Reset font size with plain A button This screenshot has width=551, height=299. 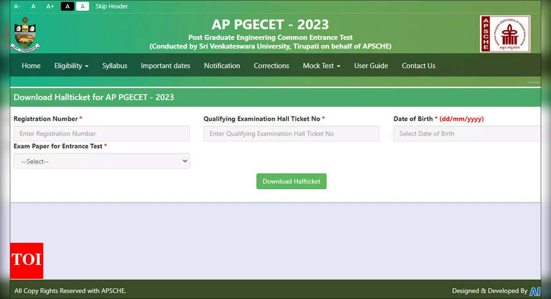[34, 6]
